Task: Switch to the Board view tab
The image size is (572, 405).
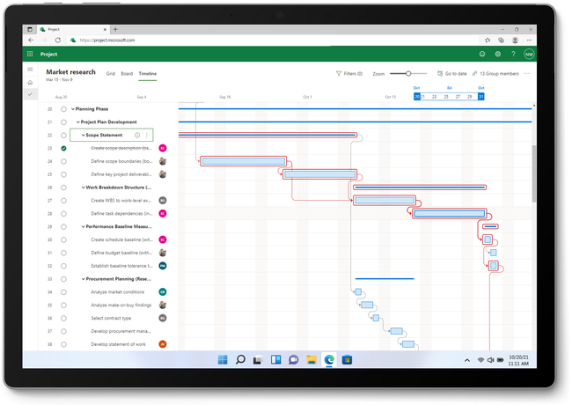Action: click(x=127, y=74)
